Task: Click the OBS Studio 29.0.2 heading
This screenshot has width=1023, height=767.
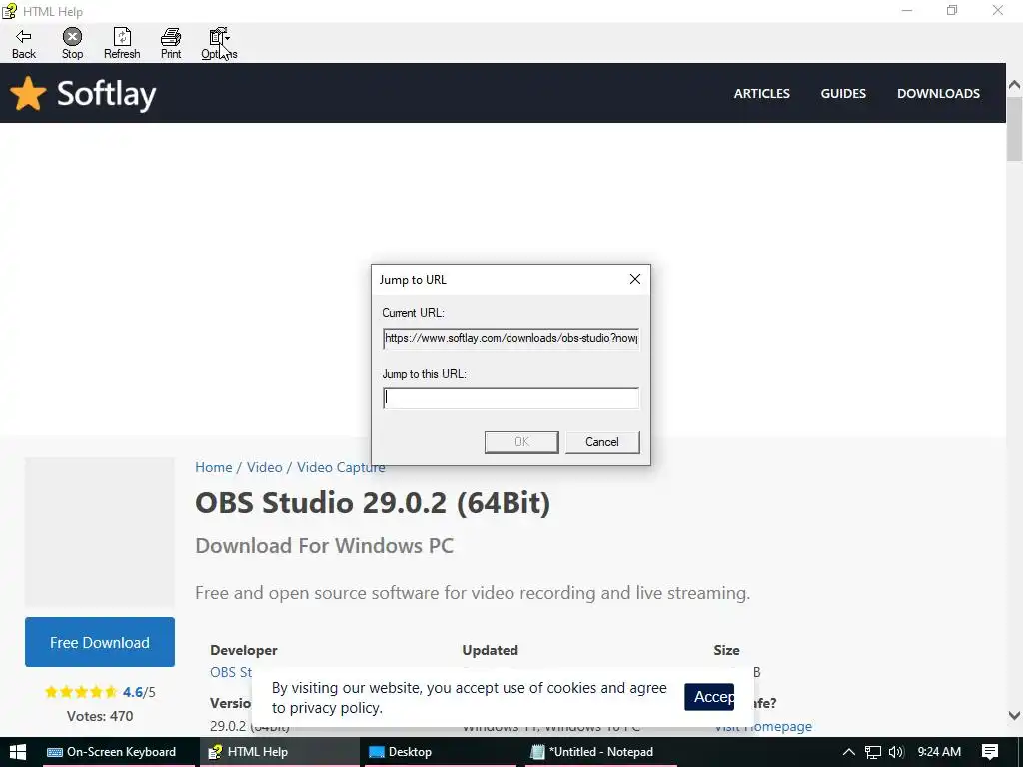Action: 373,503
